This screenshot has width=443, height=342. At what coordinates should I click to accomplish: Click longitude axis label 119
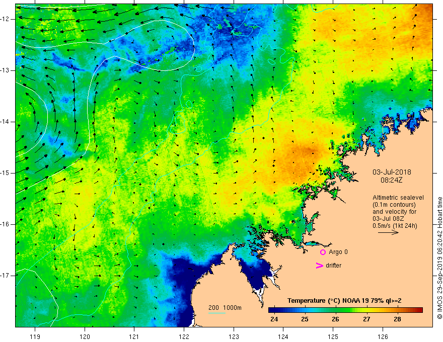coord(35,336)
